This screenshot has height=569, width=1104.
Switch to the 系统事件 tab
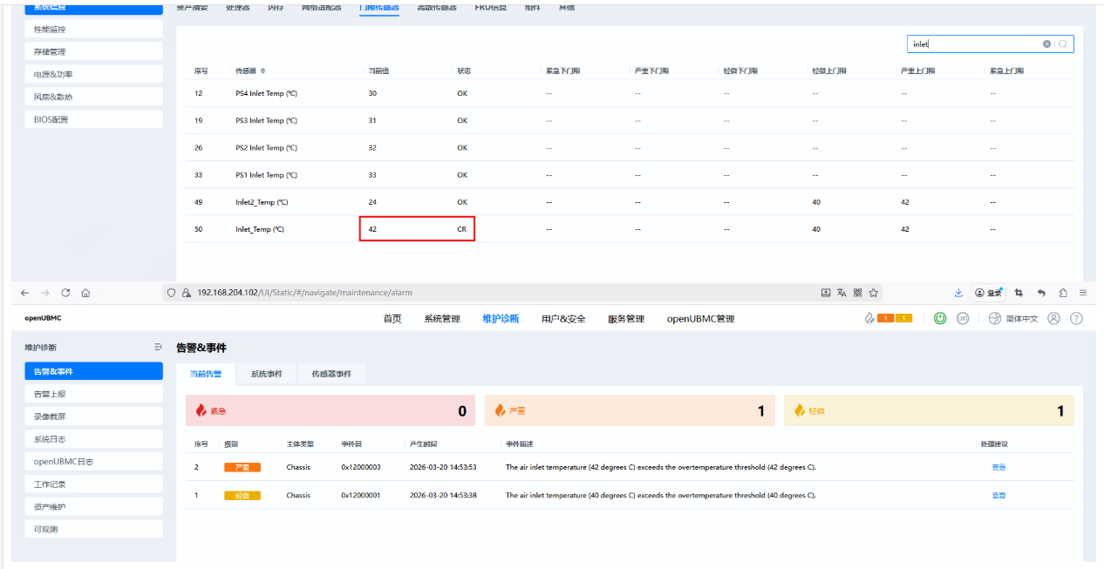[x=266, y=374]
